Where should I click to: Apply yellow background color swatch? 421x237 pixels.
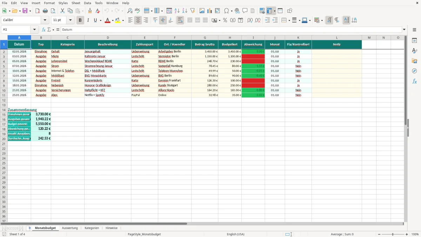click(x=118, y=20)
